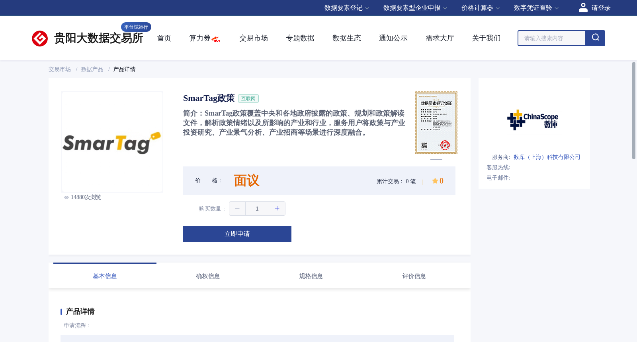Click the SmarTag政策 product title

[209, 98]
